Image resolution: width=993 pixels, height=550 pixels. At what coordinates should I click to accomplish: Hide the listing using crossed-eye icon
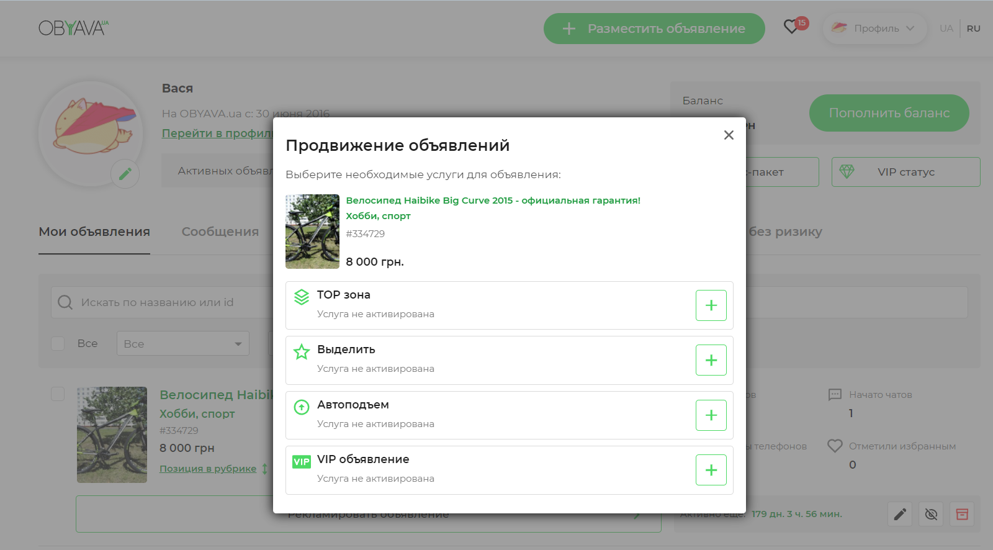931,514
